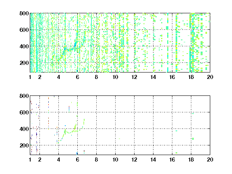Click x-axis tick label 6 under top plot
232x174 pixels.
(x=77, y=77)
